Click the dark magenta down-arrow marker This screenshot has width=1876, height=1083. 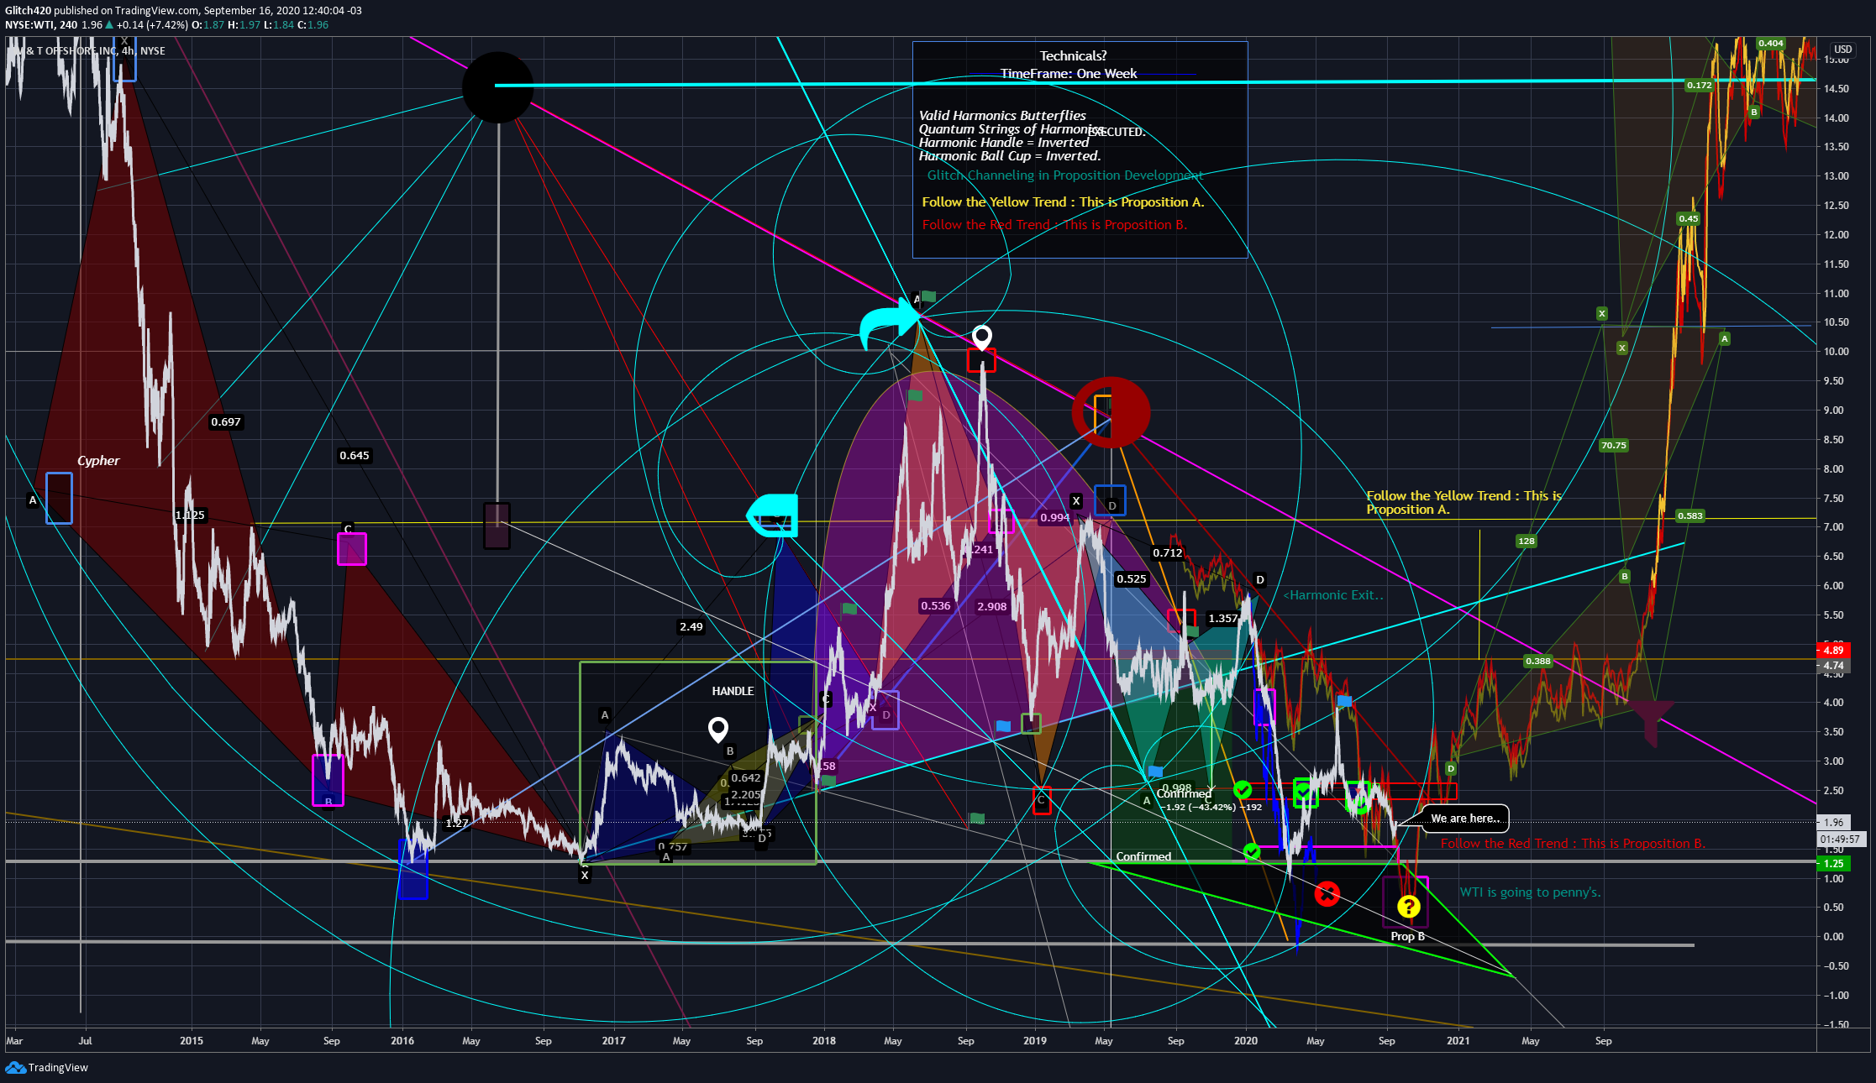pyautogui.click(x=1652, y=722)
